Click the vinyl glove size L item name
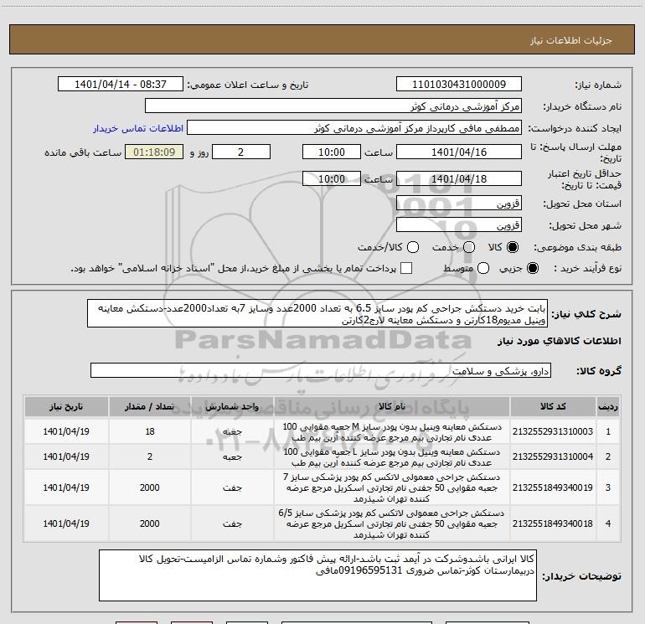The height and width of the screenshot is (624, 645). point(392,457)
